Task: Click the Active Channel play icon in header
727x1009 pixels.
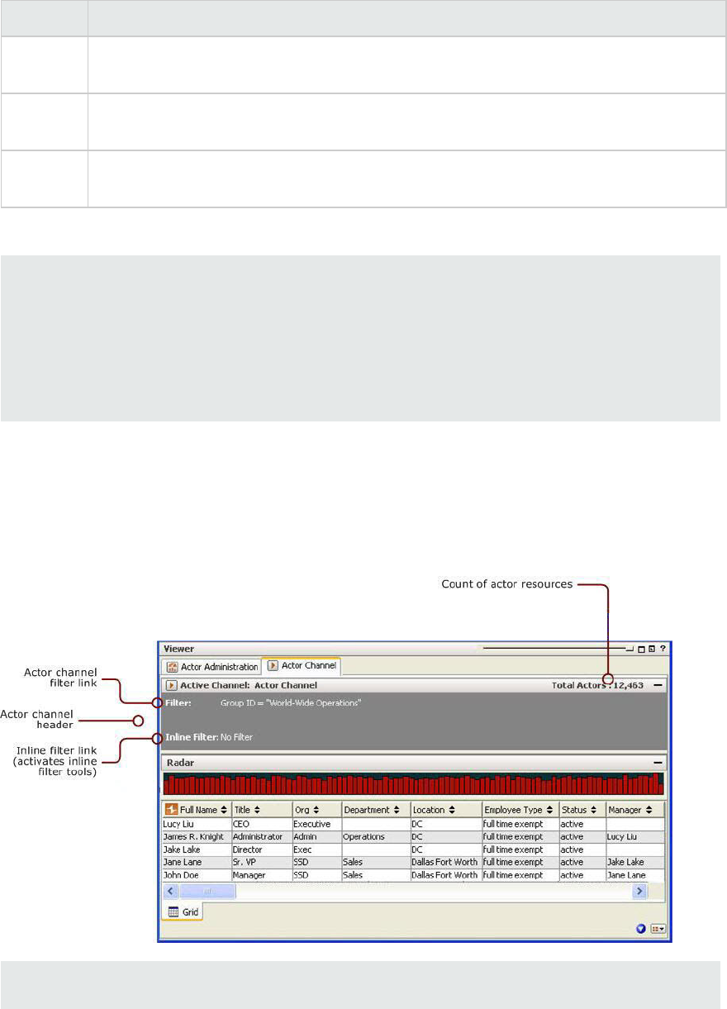Action: (173, 685)
